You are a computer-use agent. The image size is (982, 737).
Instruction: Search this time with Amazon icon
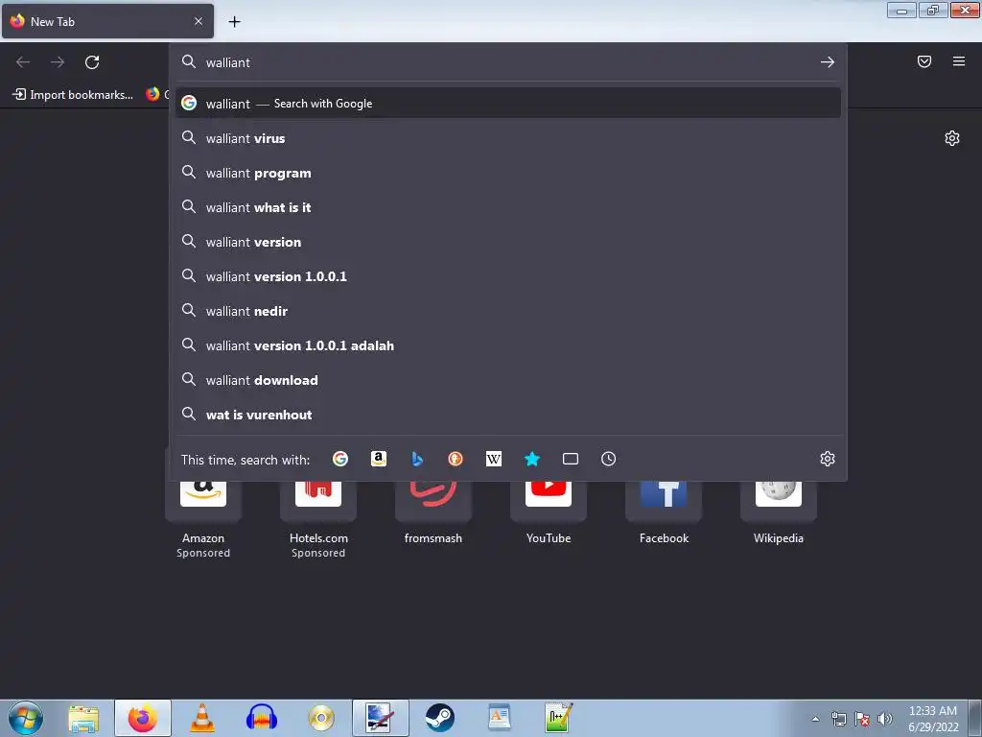point(378,460)
